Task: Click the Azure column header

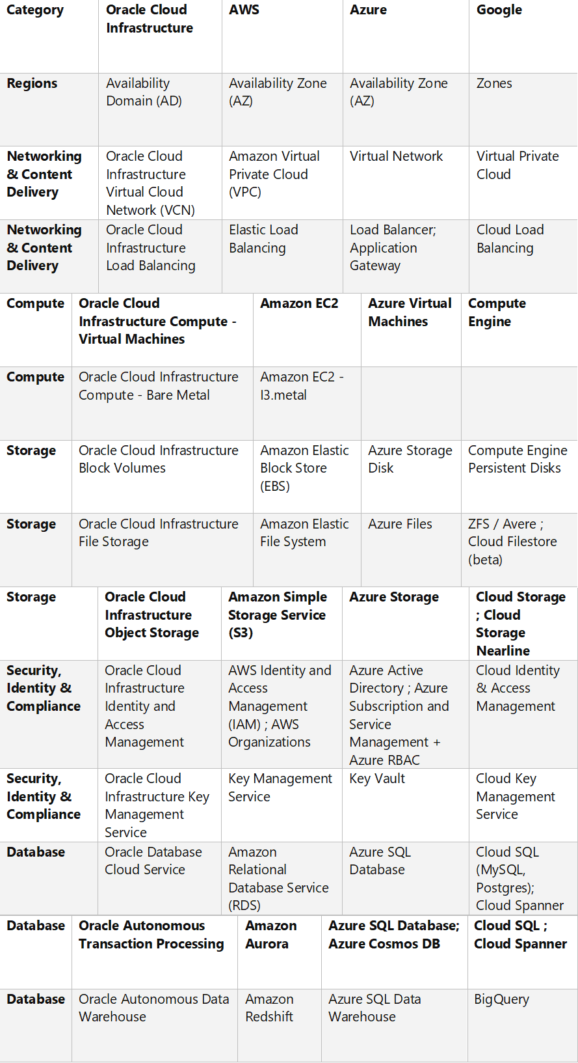Action: coord(368,10)
